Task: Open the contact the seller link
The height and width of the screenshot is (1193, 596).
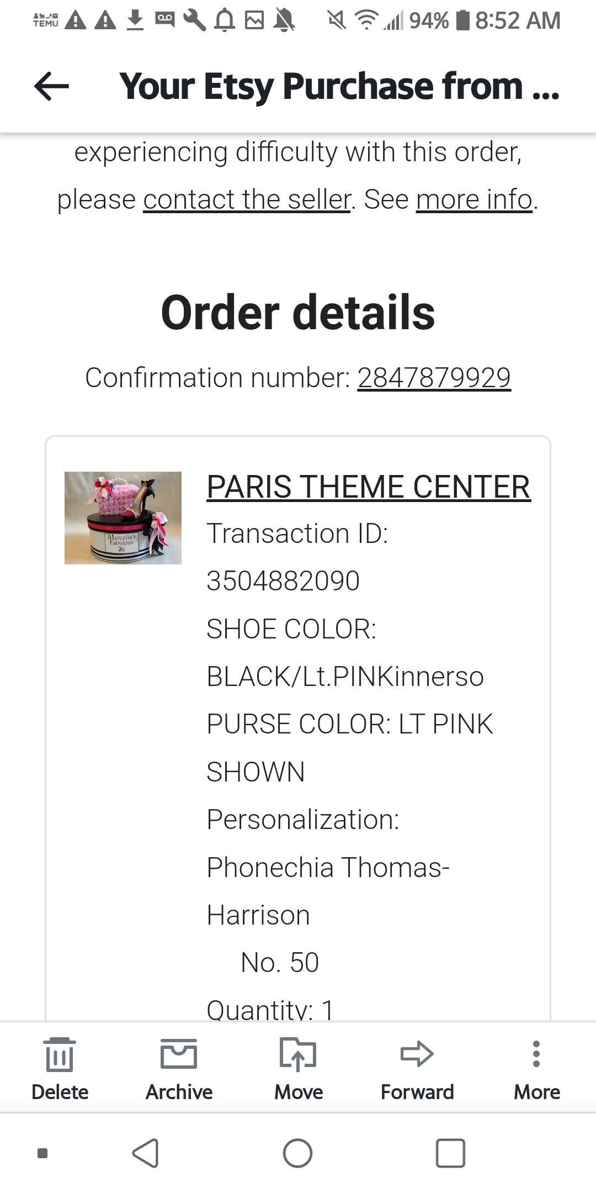Action: tap(247, 199)
